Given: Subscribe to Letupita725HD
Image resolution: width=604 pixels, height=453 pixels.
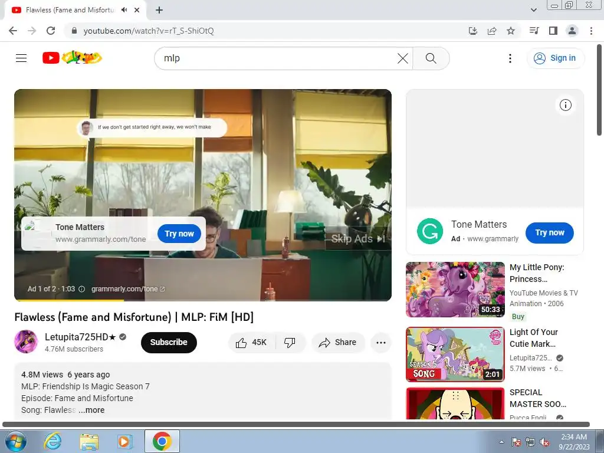Looking at the screenshot, I should point(169,343).
